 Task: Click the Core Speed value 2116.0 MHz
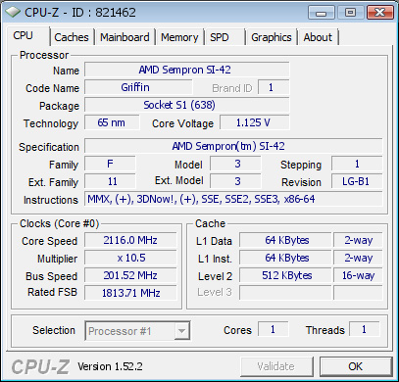(x=130, y=240)
